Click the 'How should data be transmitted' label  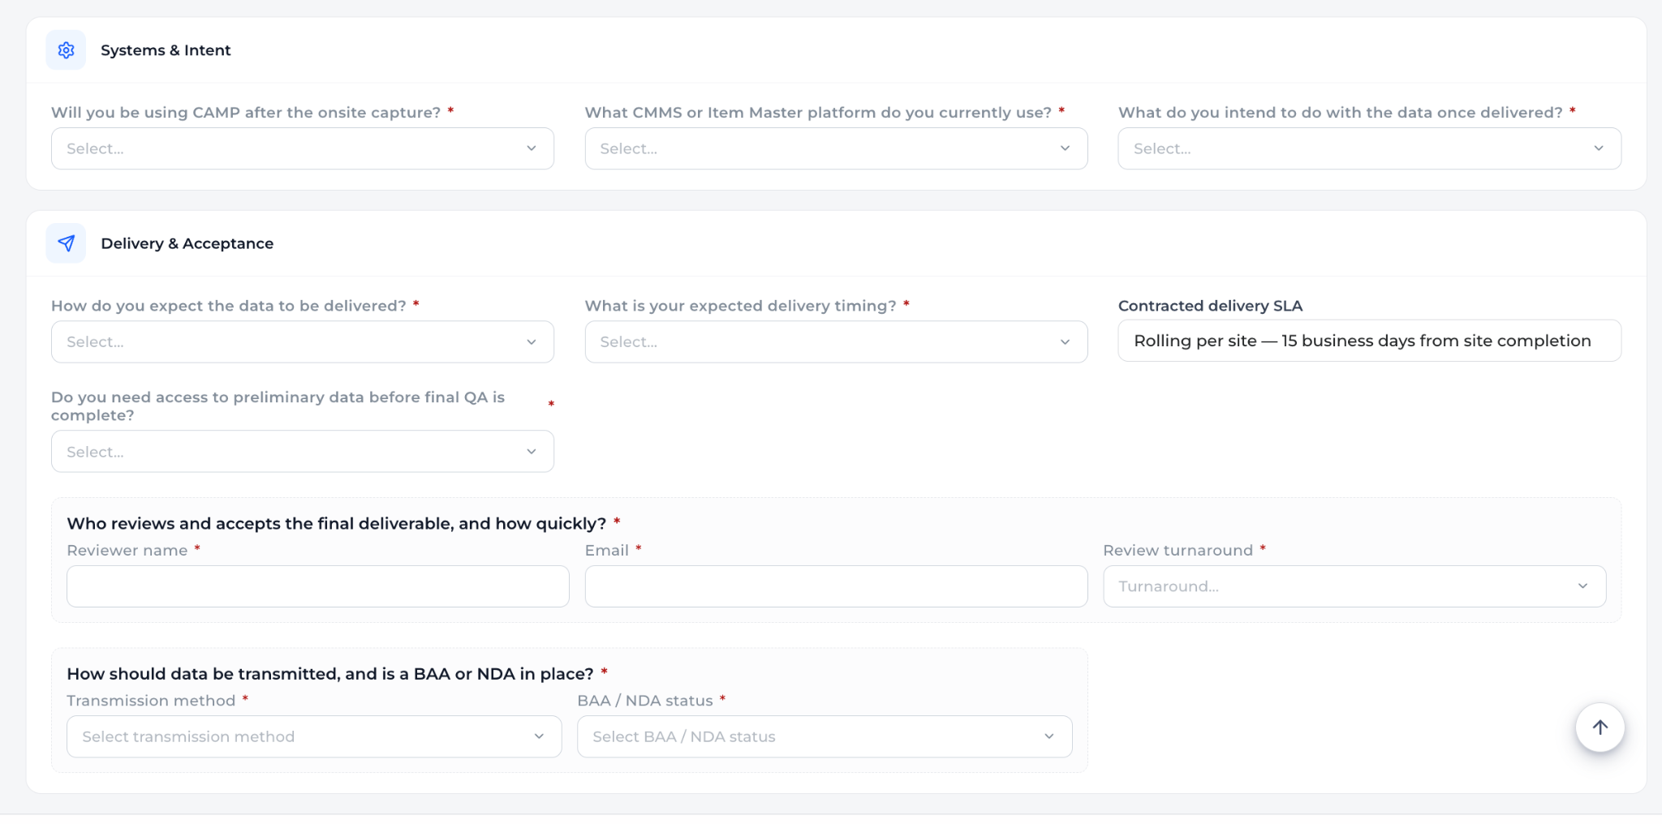(x=330, y=674)
